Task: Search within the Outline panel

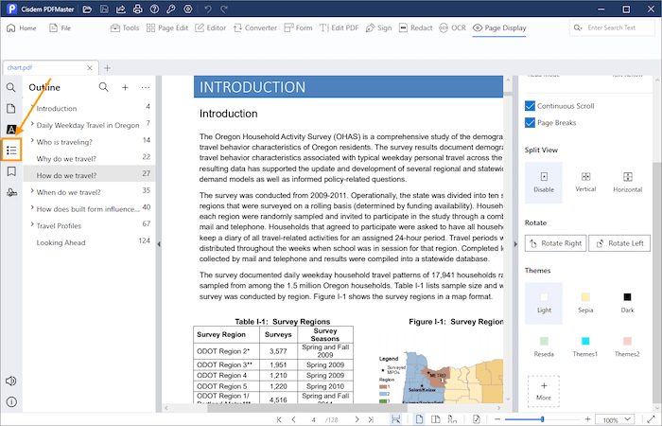Action: pyautogui.click(x=103, y=87)
